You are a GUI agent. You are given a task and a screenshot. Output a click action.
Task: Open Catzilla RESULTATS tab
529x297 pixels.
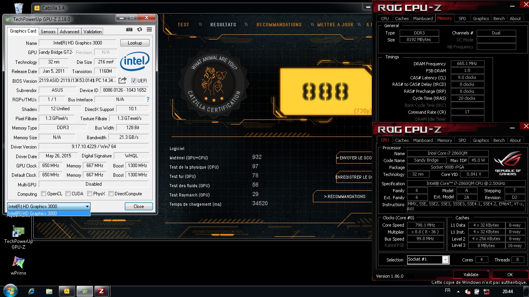(x=223, y=24)
